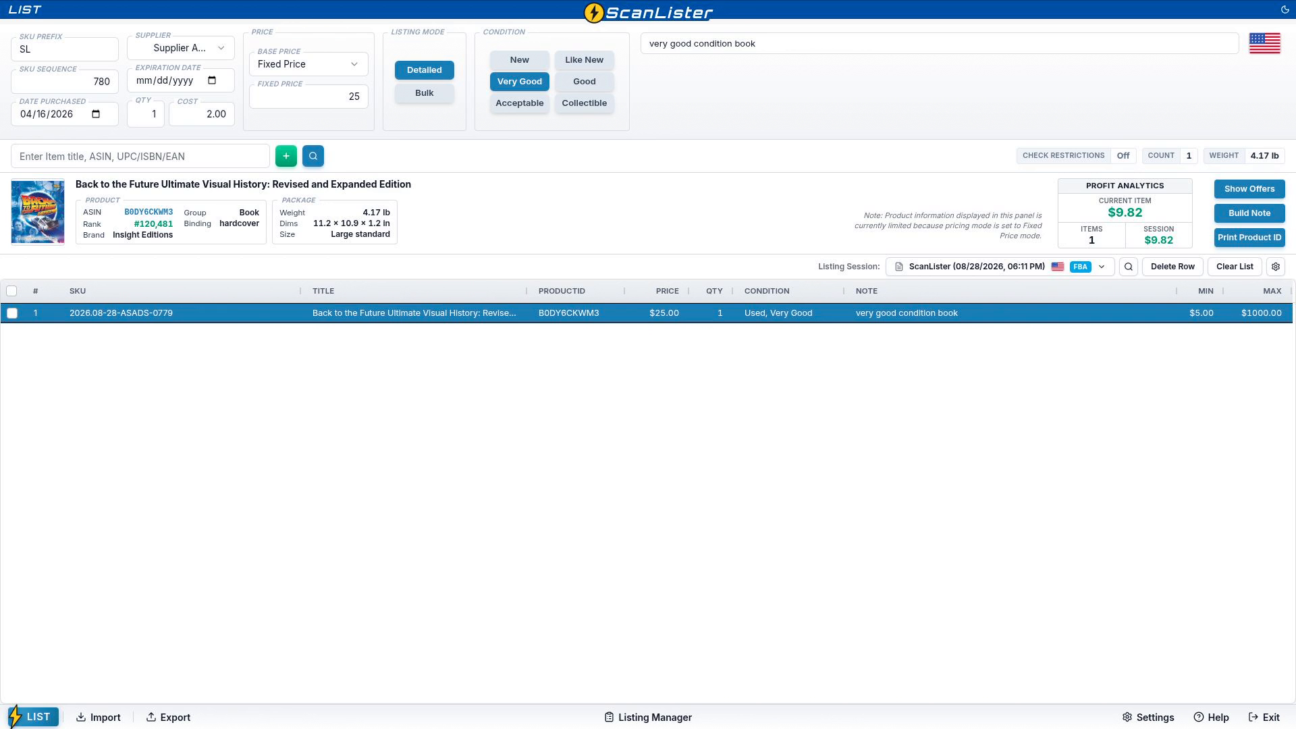The height and width of the screenshot is (729, 1296).
Task: Open the Supplier dropdown
Action: [x=181, y=48]
